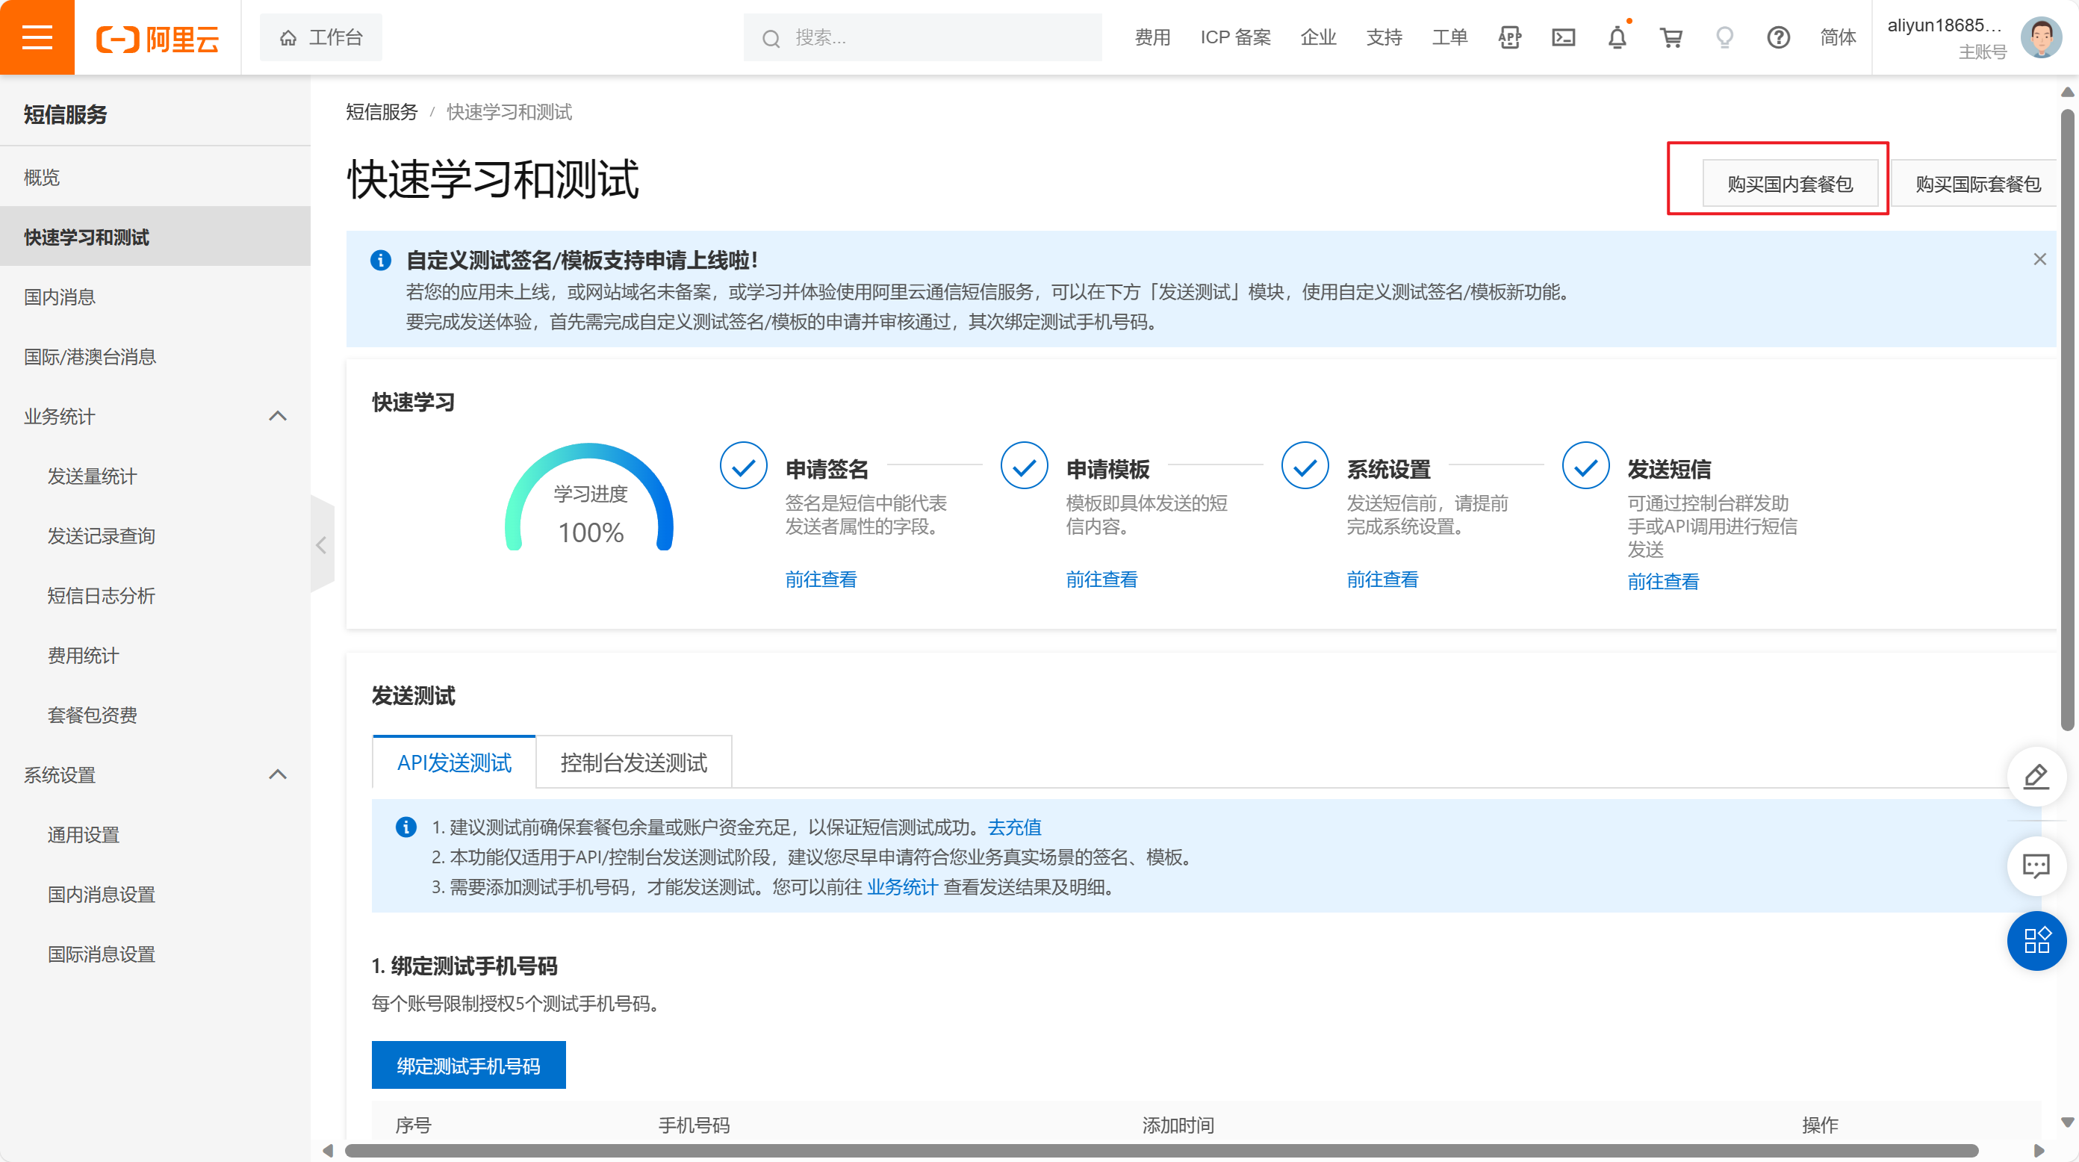Open the 费用 menu
2079x1162 pixels.
(x=1152, y=37)
